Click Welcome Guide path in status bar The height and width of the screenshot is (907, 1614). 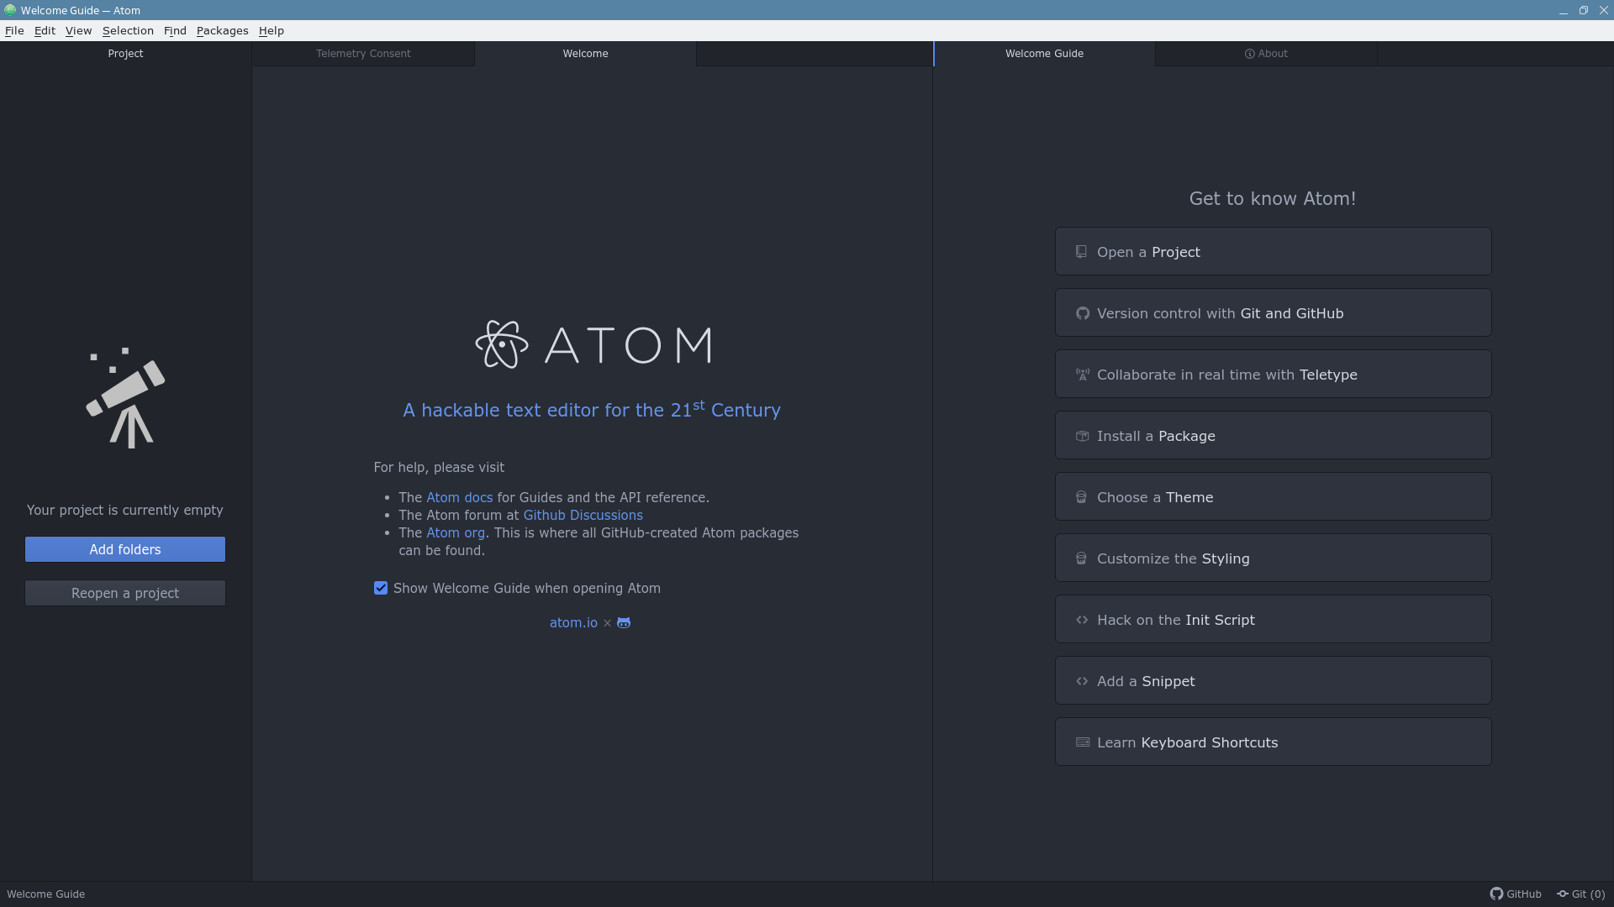click(x=46, y=894)
